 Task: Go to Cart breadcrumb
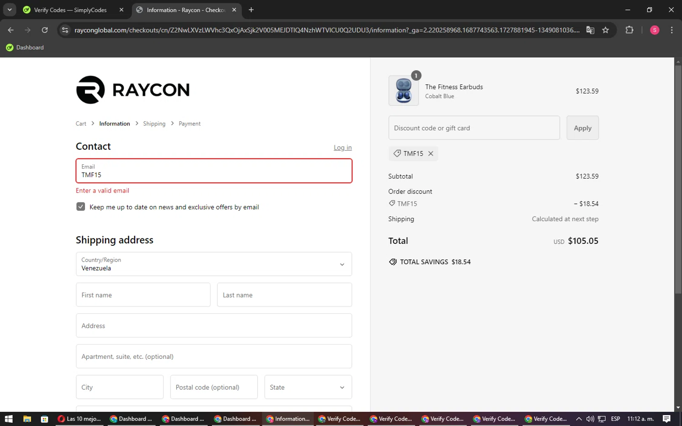point(81,124)
